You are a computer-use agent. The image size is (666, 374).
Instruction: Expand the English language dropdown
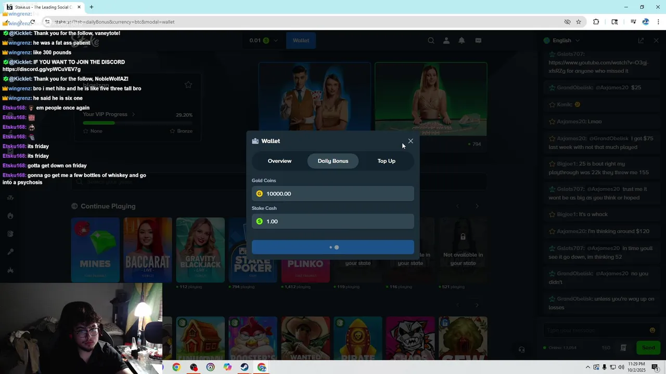point(561,41)
